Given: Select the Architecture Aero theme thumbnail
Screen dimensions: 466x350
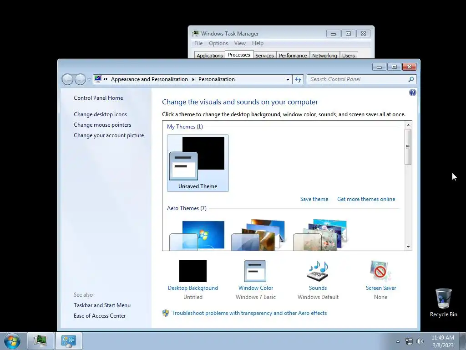Looking at the screenshot, I should click(x=259, y=235).
